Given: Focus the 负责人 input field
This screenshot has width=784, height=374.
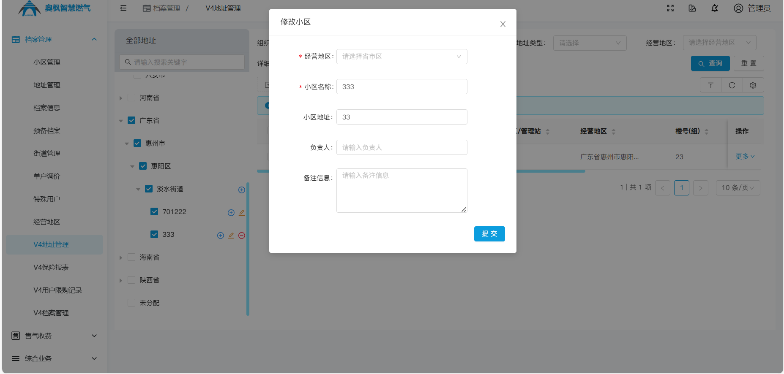Looking at the screenshot, I should (402, 147).
